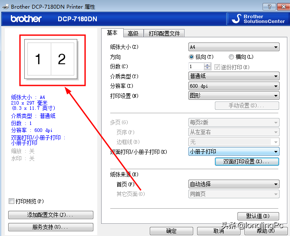
Task: Click the 默认值 button
Action: point(258,216)
